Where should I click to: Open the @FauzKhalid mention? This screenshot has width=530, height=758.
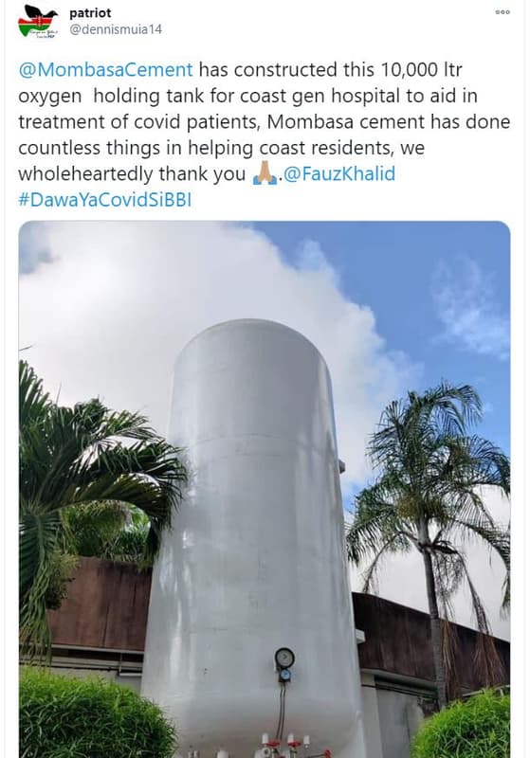point(339,173)
